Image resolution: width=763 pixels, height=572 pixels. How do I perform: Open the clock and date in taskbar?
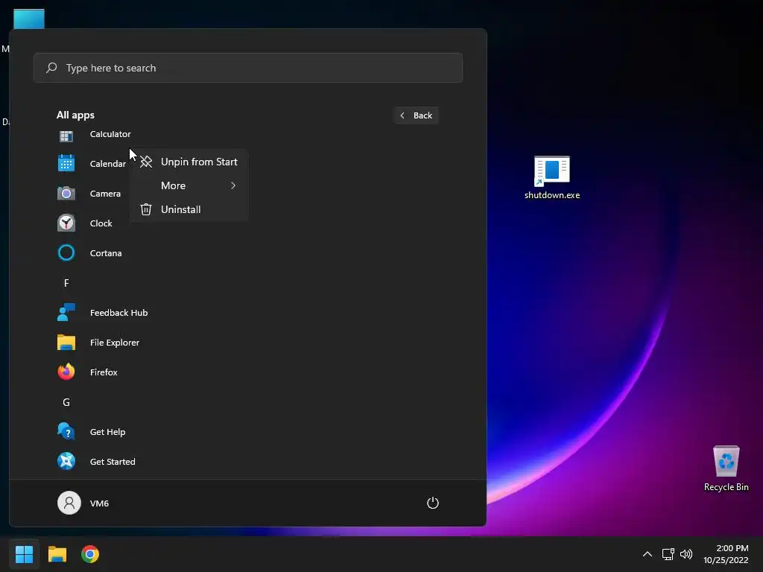(x=726, y=554)
